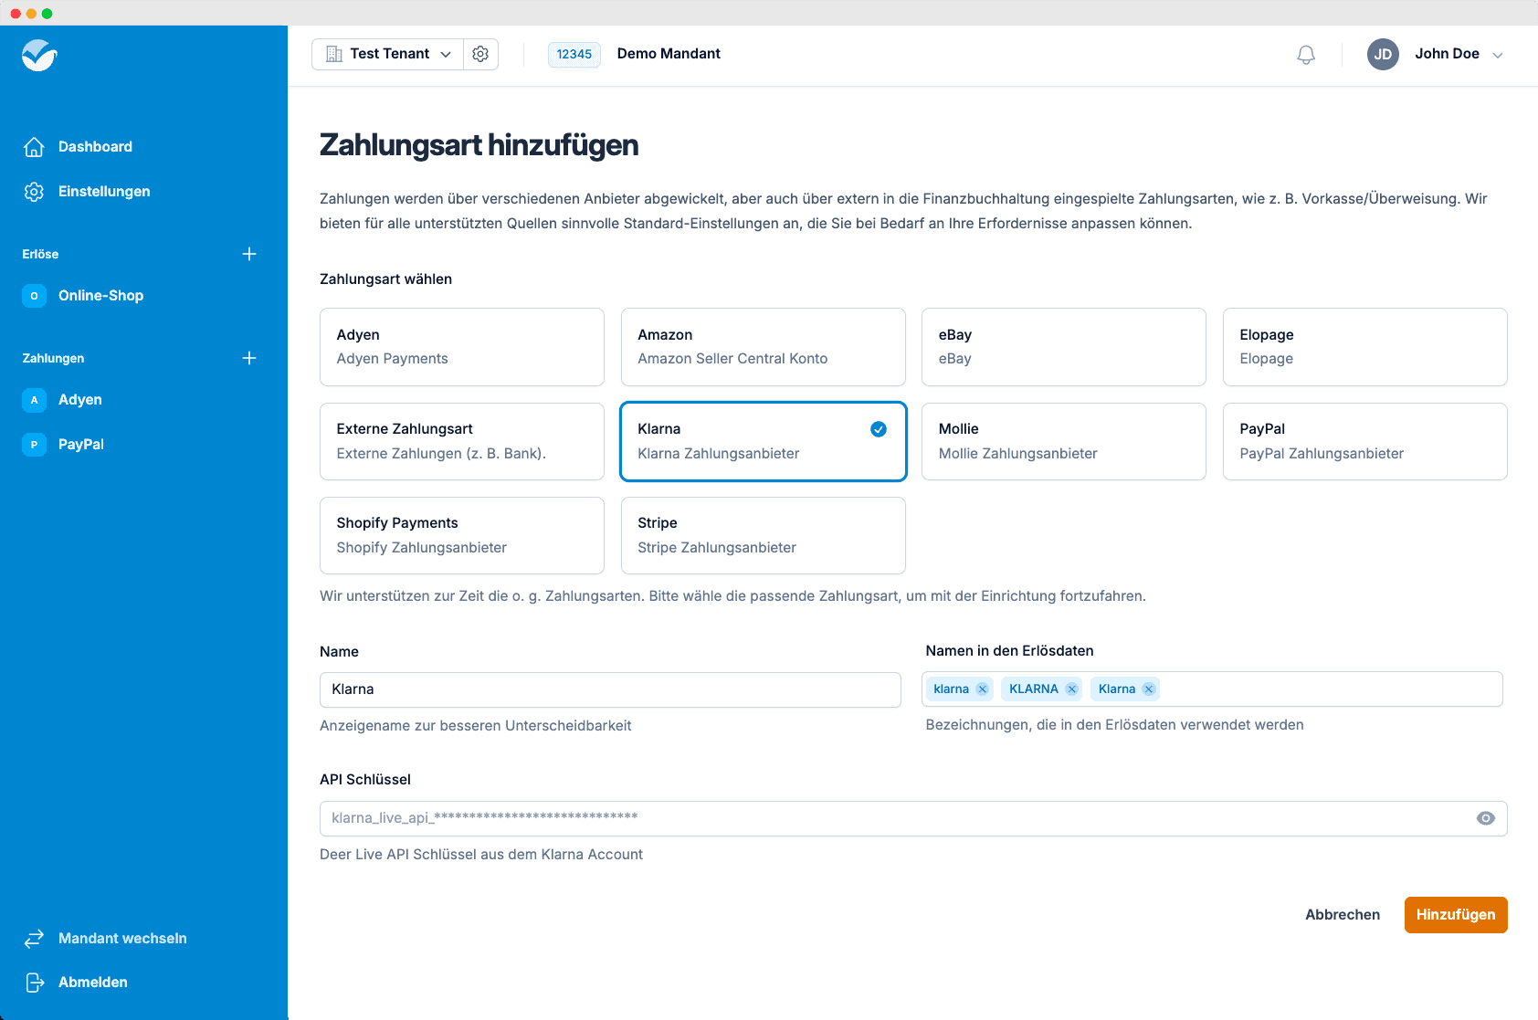Click the Einstellungen gear icon in sidebar

tap(34, 192)
